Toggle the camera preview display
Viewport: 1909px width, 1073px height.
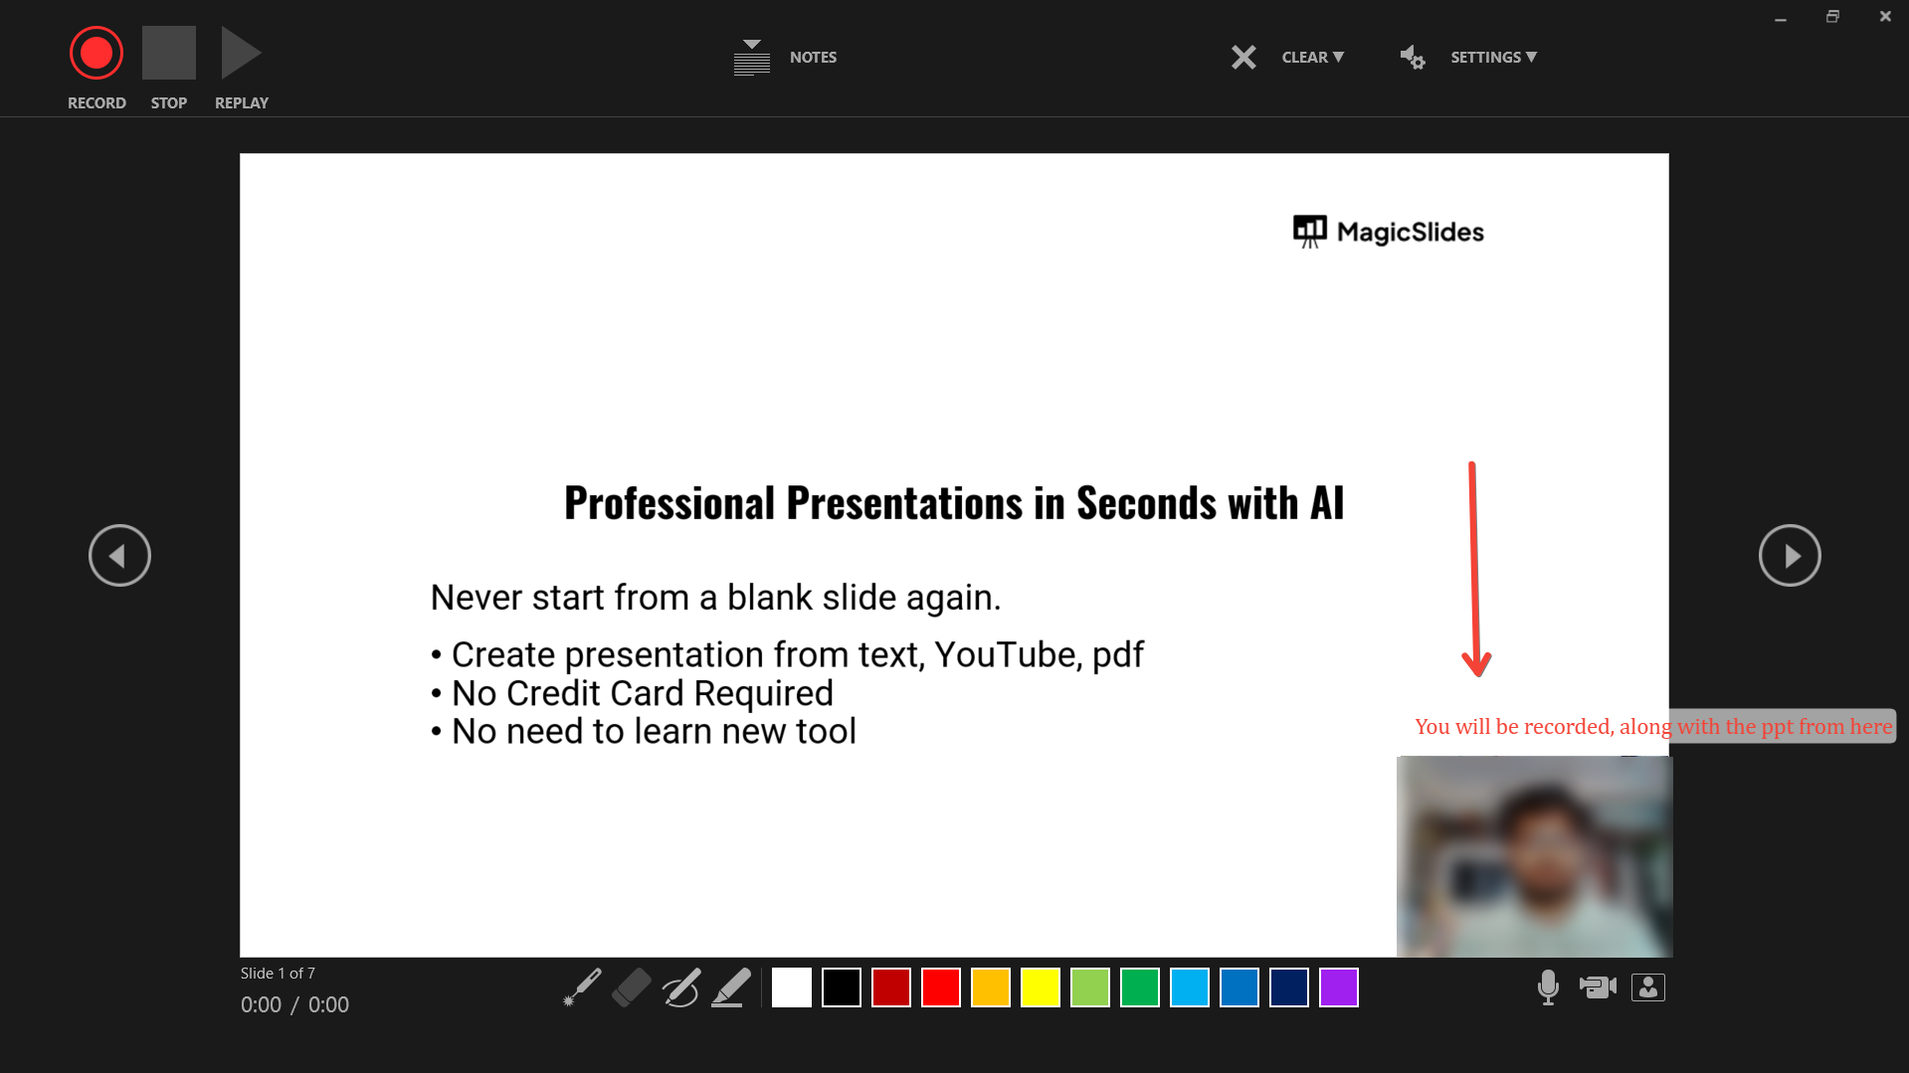pos(1648,987)
